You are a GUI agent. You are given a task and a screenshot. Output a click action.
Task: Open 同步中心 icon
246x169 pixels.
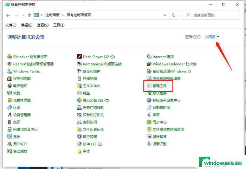pyautogui.click(x=149, y=122)
